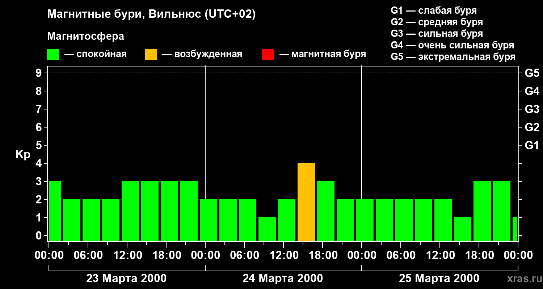Click the G4 storm-level axis label
The width and height of the screenshot is (543, 289).
click(532, 91)
